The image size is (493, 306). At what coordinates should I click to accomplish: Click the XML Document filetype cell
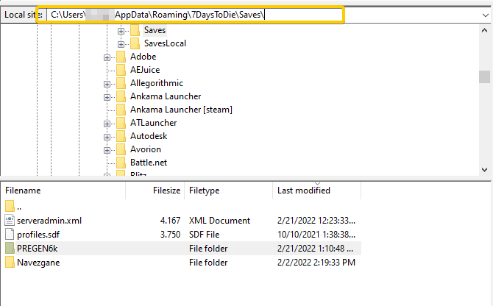pos(219,221)
